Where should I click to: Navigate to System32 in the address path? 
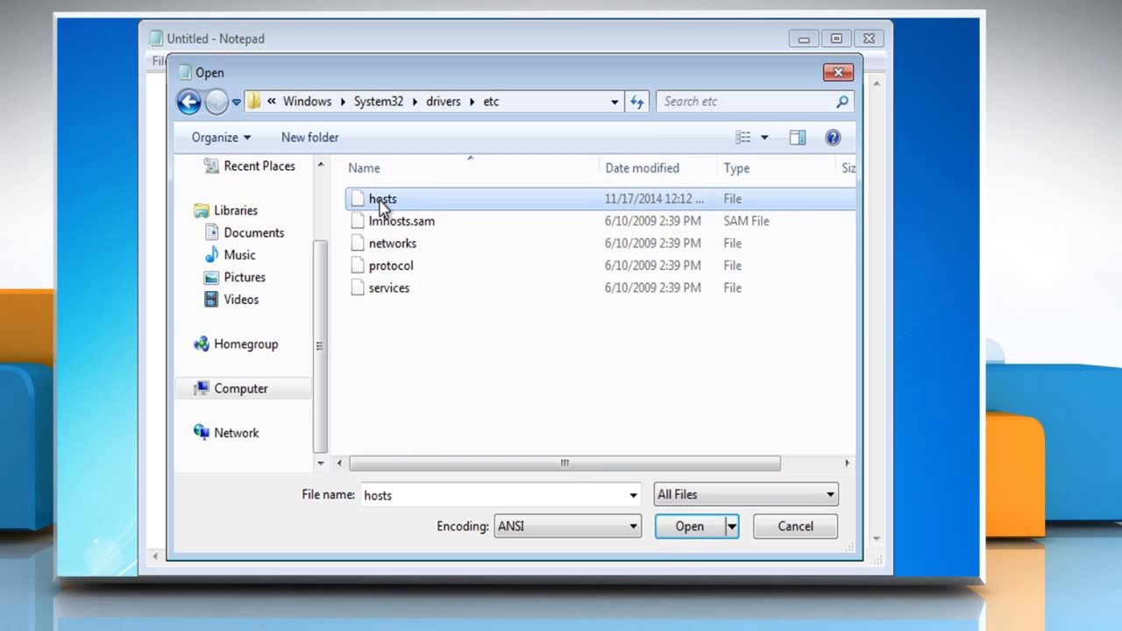[x=379, y=102]
